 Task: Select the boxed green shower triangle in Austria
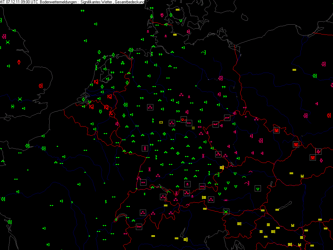click(258, 189)
